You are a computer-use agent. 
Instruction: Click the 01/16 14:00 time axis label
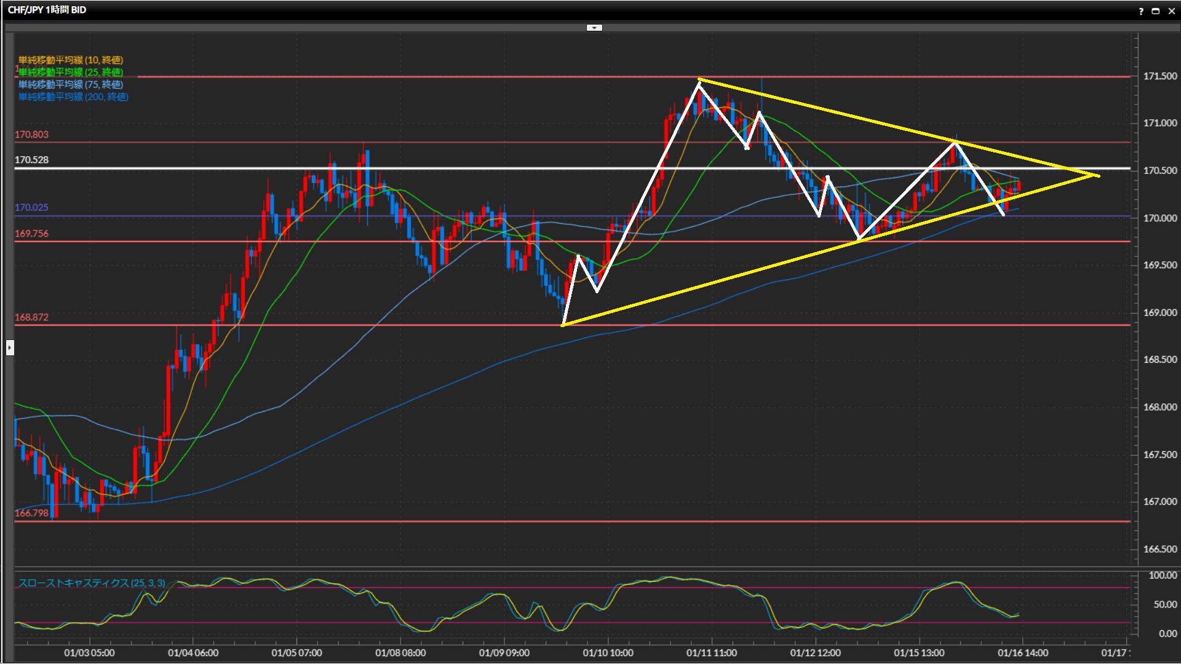[x=1022, y=653]
